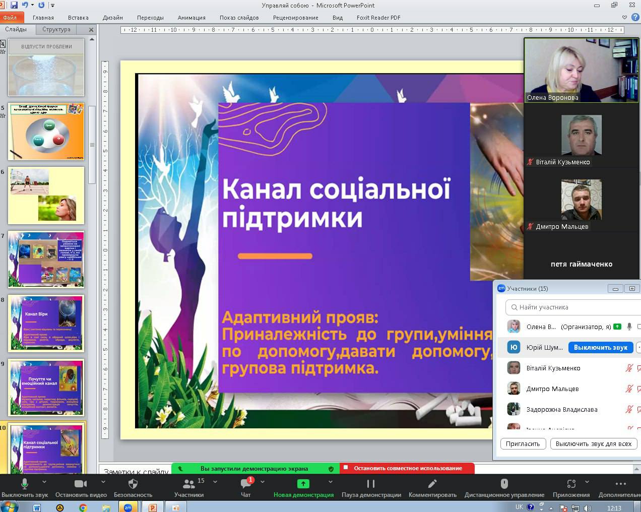Screen dimensions: 641x512
Task: Switch to the Структура pane tab
Action: pos(56,29)
